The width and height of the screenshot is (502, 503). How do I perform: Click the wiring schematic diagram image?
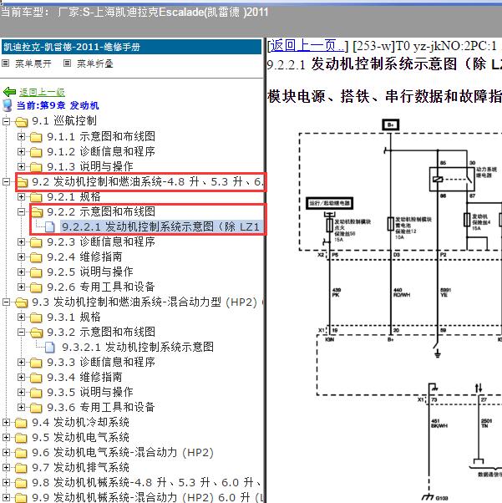click(400, 309)
